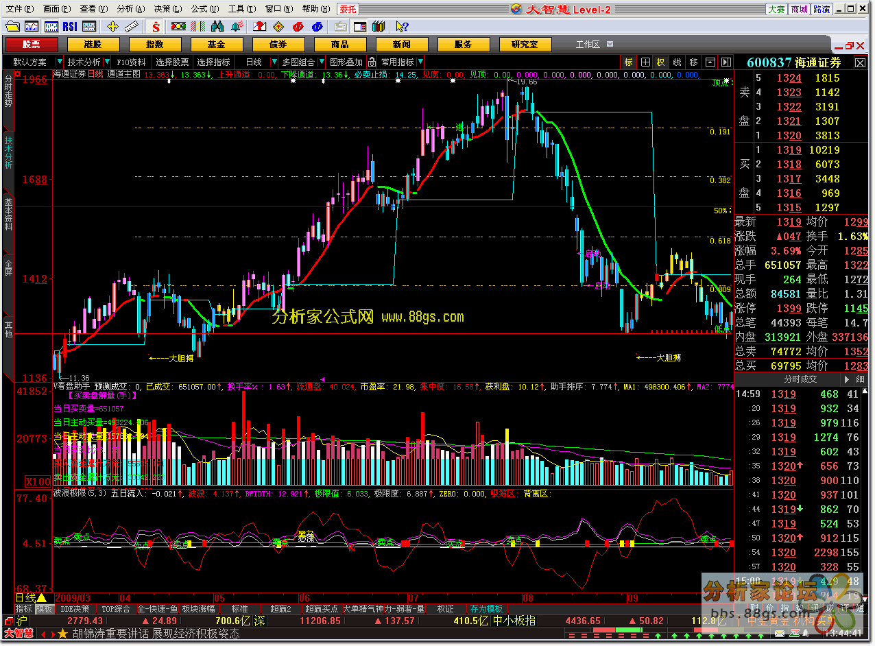This screenshot has width=875, height=646.
Task: Click the gold star in the news ticker
Action: click(x=64, y=634)
